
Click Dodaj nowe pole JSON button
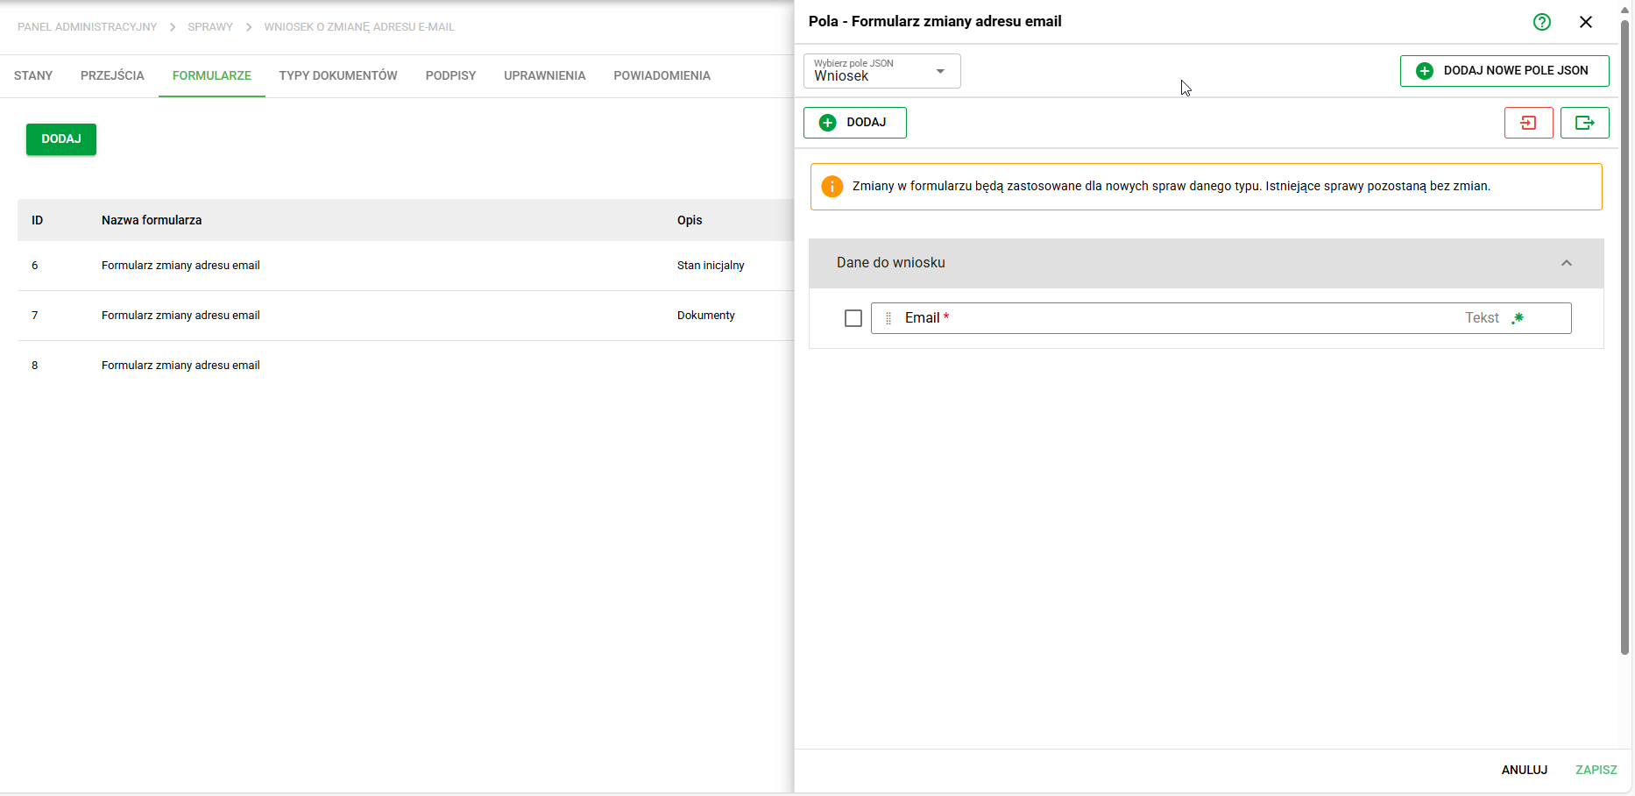[x=1504, y=71]
